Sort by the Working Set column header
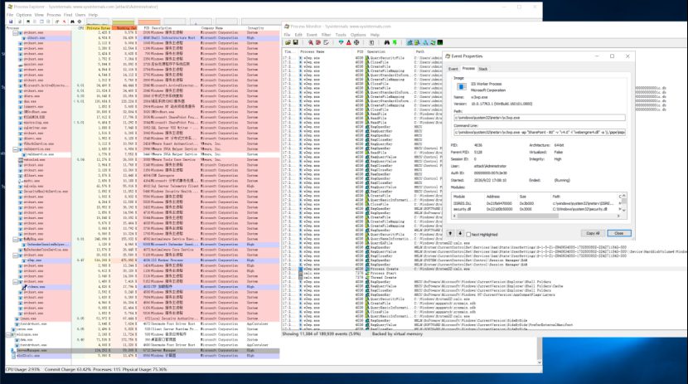Screen dimensions: 688x384 click(x=124, y=27)
